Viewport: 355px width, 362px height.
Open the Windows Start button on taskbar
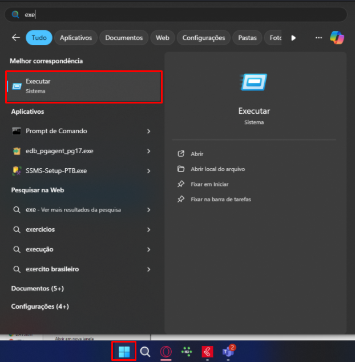click(124, 351)
